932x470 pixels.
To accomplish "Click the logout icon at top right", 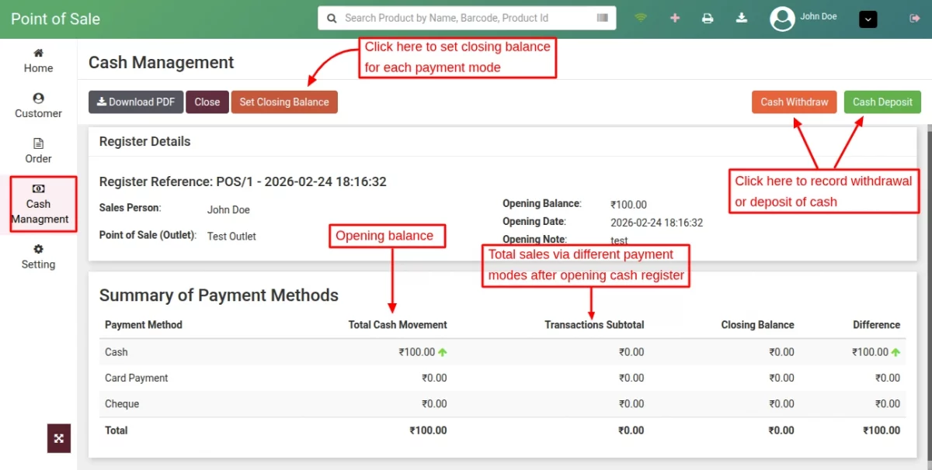I will point(913,18).
